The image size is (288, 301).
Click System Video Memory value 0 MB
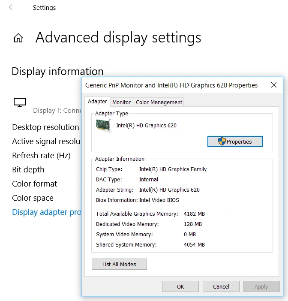(x=190, y=235)
